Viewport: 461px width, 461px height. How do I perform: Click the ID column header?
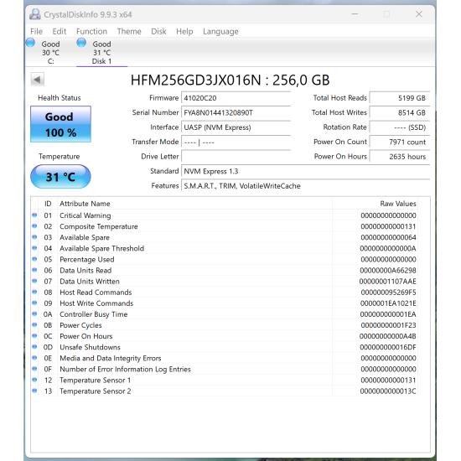point(48,204)
